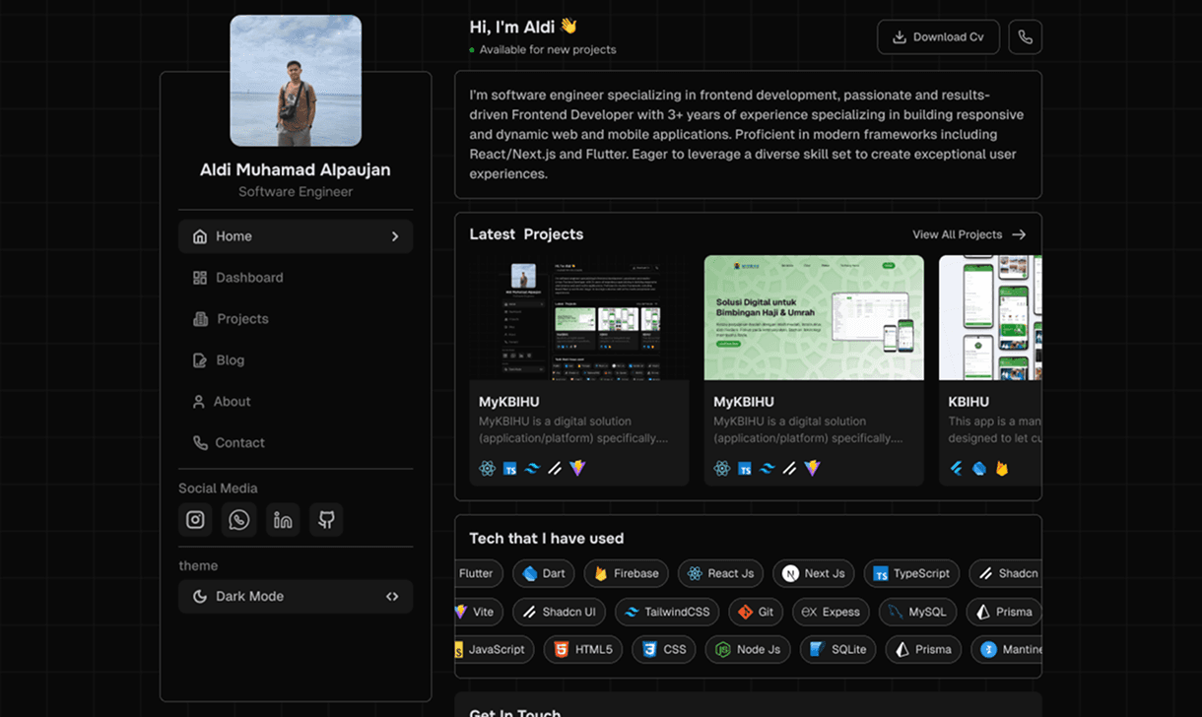The width and height of the screenshot is (1202, 717).
Task: Click the Dart tech chip
Action: click(x=544, y=573)
